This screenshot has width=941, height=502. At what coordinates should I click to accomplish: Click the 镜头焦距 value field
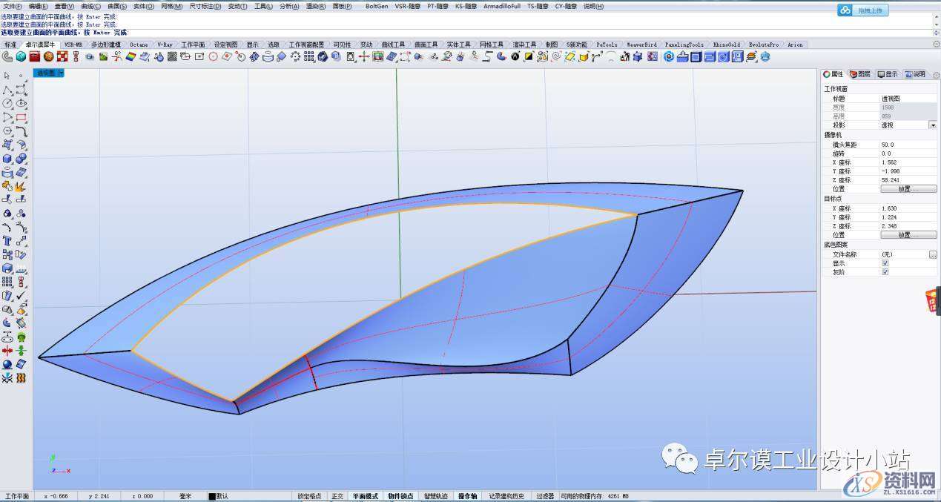[904, 145]
